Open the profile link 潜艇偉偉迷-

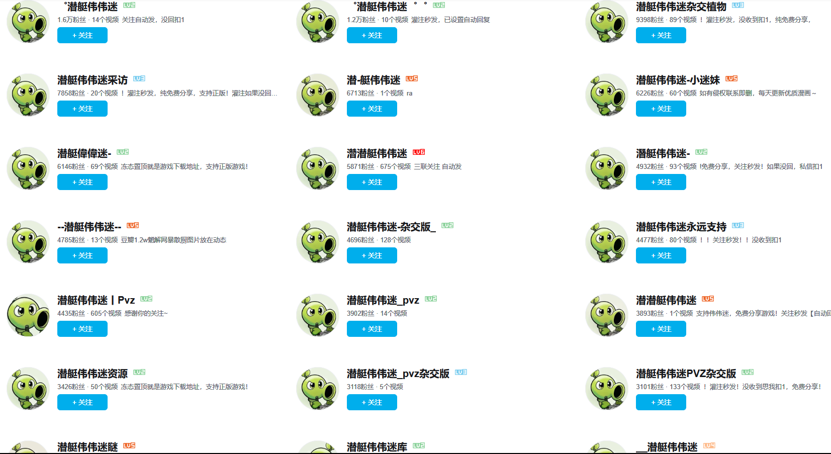pos(84,153)
